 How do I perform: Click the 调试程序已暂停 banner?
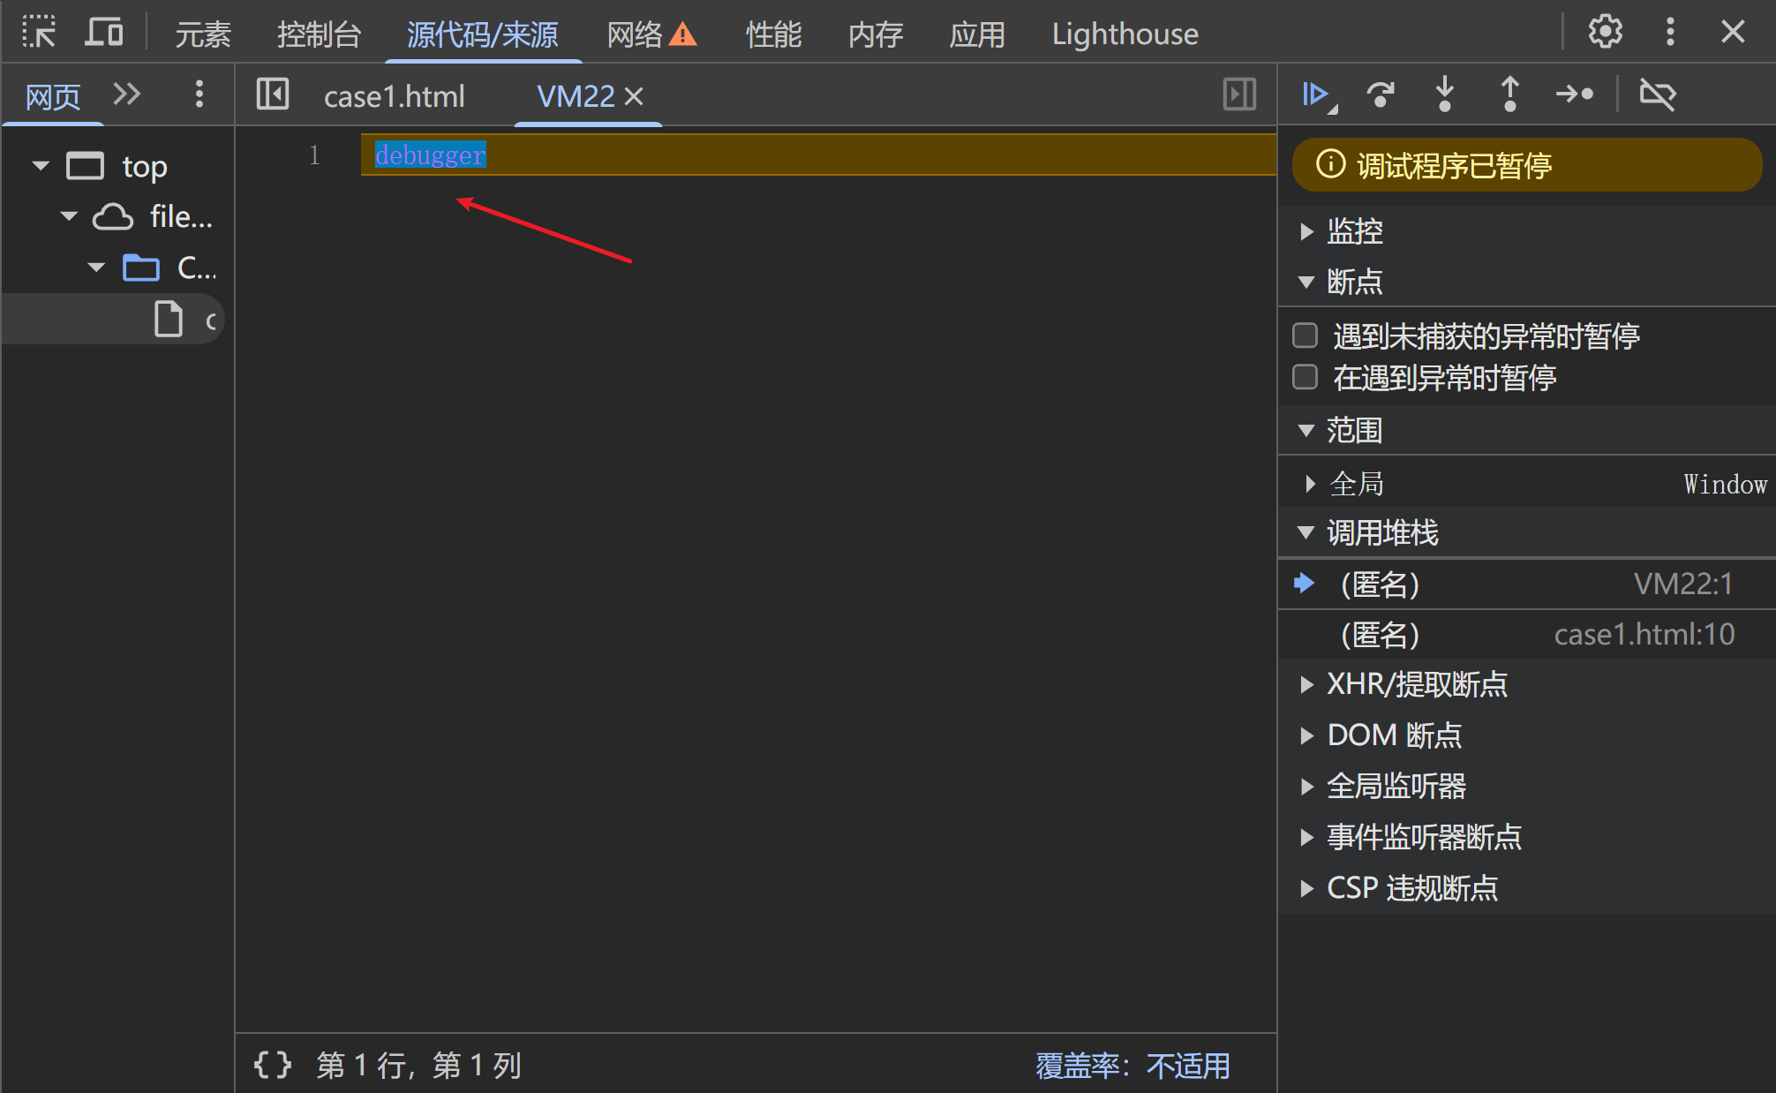[x=1526, y=165]
